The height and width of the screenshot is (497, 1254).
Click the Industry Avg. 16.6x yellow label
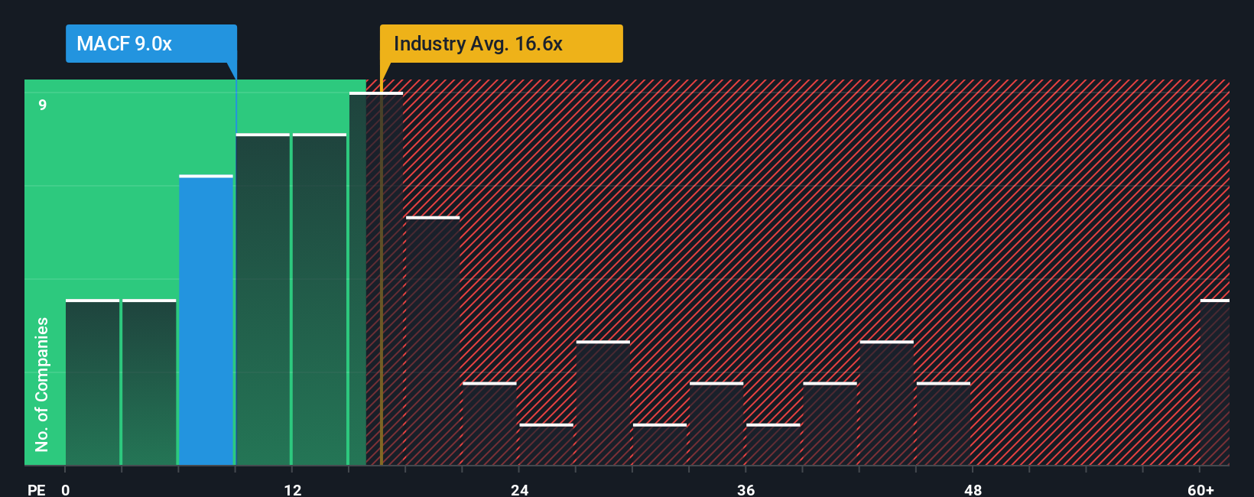click(502, 44)
